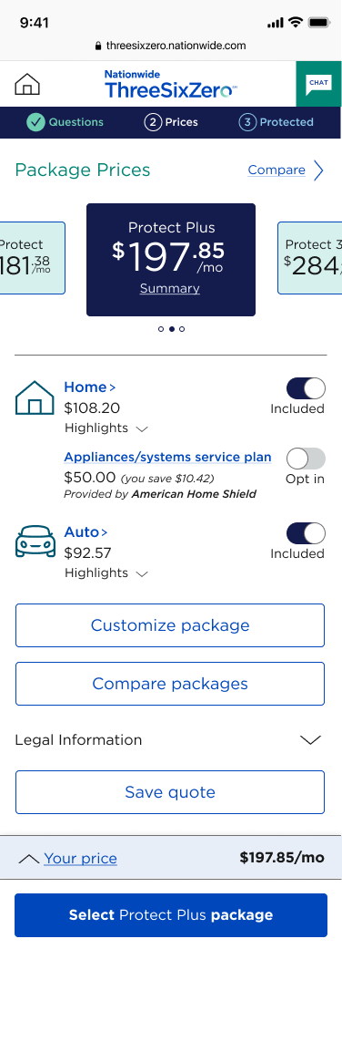Viewport: 342px width, 1042px height.
Task: Tap the lock icon in address bar
Action: pyautogui.click(x=99, y=46)
